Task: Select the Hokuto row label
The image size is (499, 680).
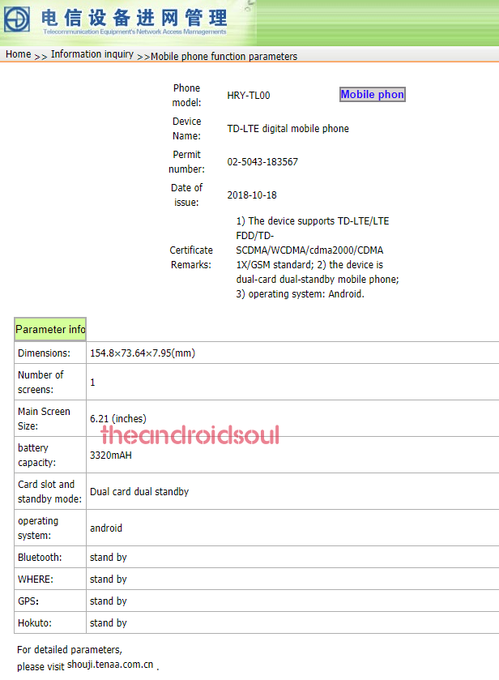Action: tap(34, 623)
